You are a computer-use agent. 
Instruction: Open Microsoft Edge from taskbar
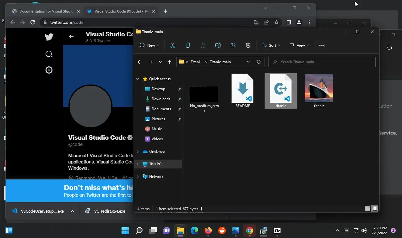point(194,231)
